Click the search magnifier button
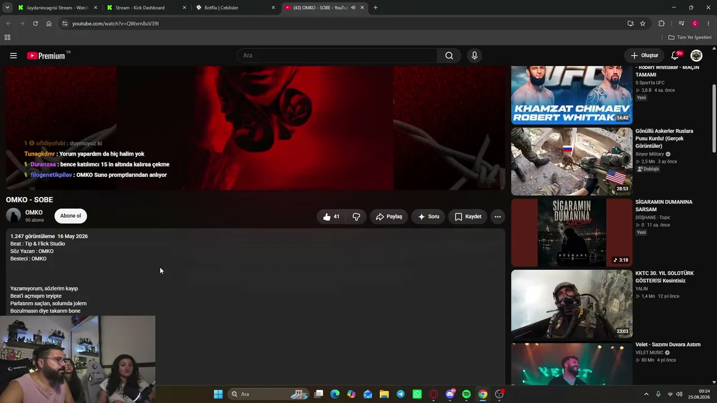The image size is (717, 403). coord(449,55)
